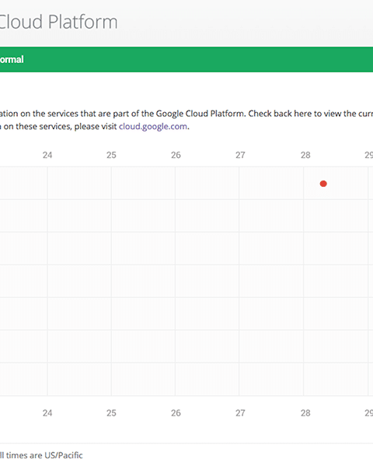The height and width of the screenshot is (470, 373).
Task: Click the 'times are US/Pacific' note
Action: [x=44, y=455]
